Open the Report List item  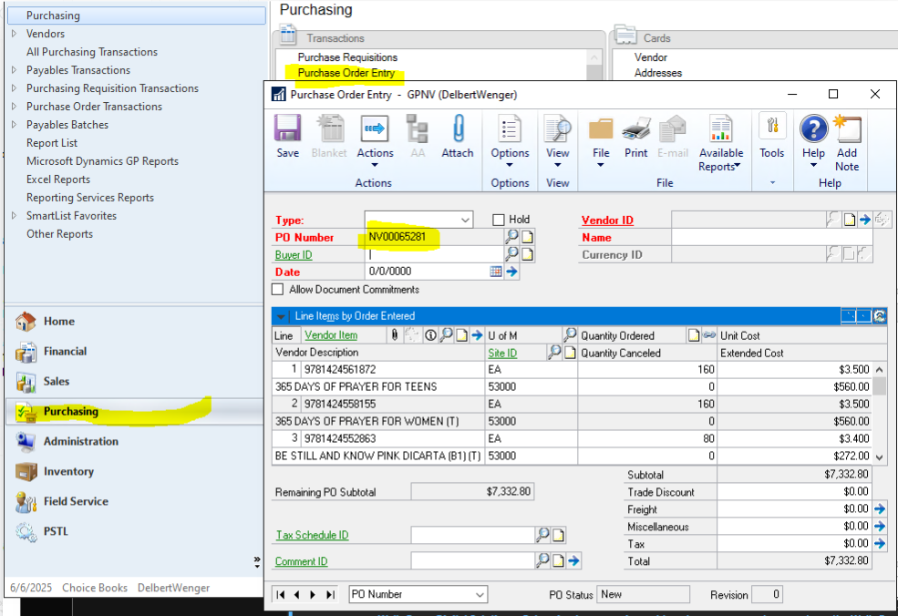[x=52, y=143]
